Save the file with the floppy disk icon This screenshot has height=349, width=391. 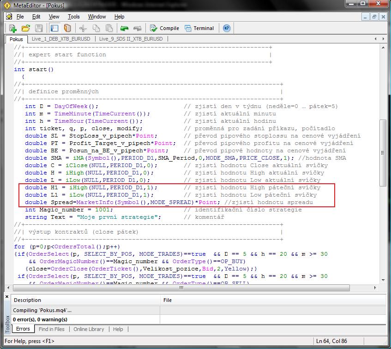pyautogui.click(x=39, y=28)
